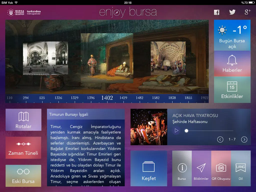Viewport: 256px width, 192px height.
Task: Open Bursa info icon
Action: pyautogui.click(x=182, y=168)
